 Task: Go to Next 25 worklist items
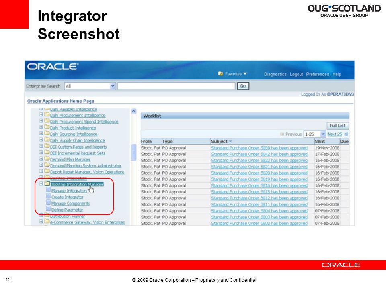[335, 134]
